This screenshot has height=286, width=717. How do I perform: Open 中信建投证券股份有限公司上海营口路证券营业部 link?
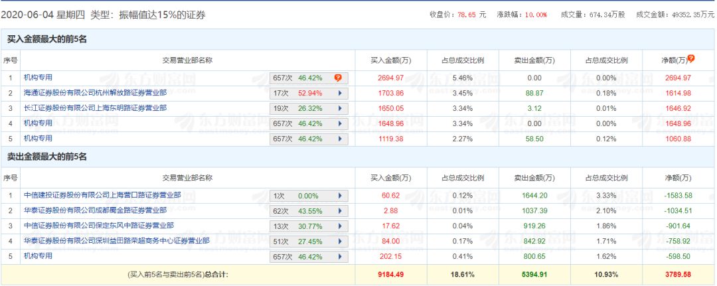102,195
